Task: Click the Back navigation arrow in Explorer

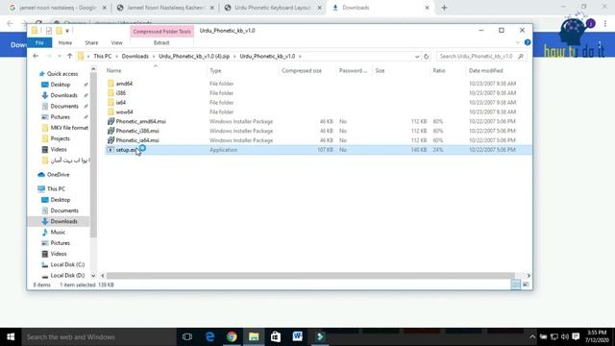Action: 36,56
